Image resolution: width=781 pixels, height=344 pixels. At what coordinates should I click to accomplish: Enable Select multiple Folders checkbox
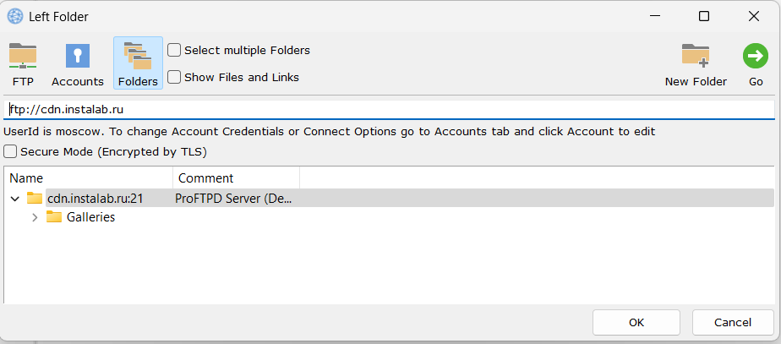pos(174,50)
